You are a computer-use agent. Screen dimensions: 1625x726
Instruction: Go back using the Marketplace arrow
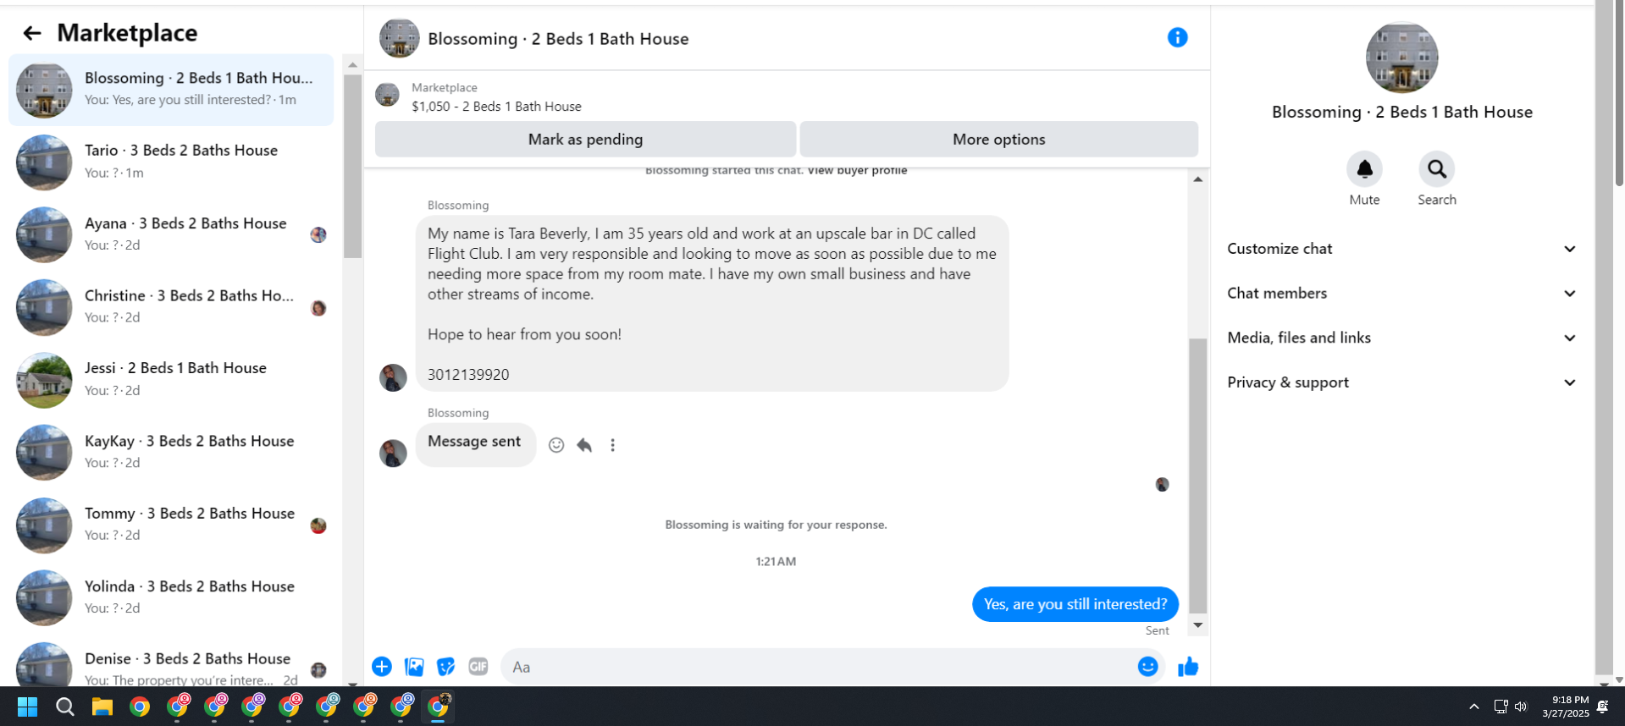[x=32, y=33]
